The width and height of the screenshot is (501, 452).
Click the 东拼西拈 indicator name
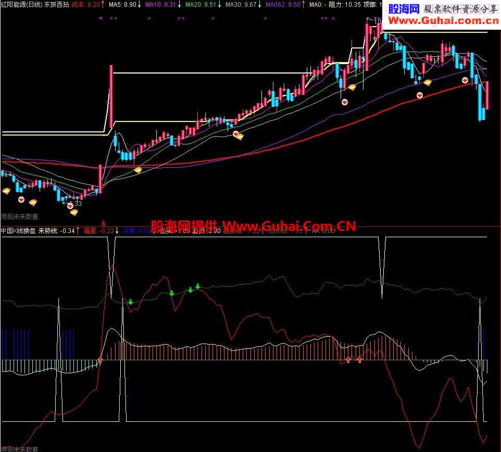pyautogui.click(x=57, y=5)
